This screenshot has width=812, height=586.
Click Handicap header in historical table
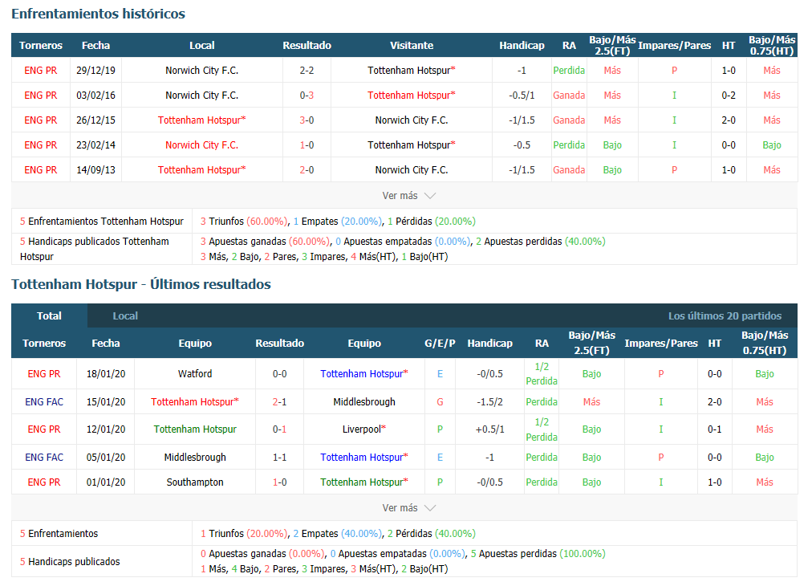coord(522,46)
